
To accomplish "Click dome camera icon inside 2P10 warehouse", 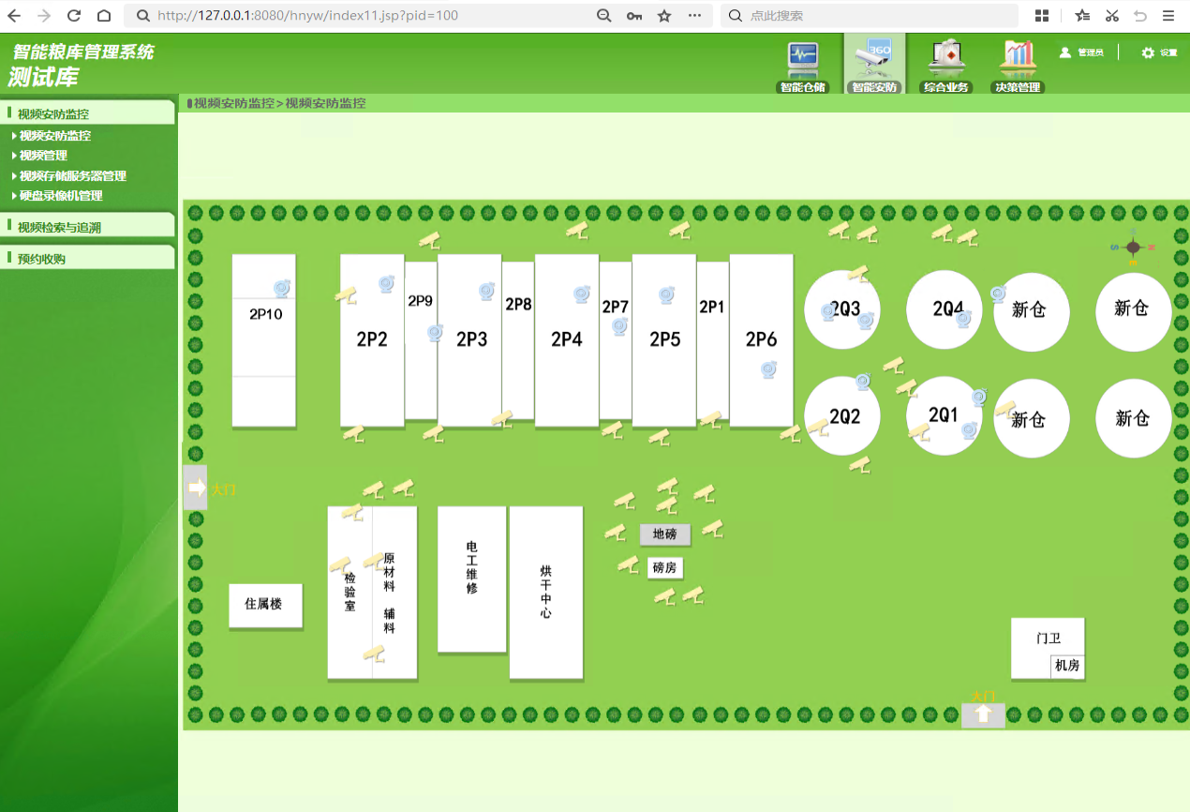I will (282, 289).
